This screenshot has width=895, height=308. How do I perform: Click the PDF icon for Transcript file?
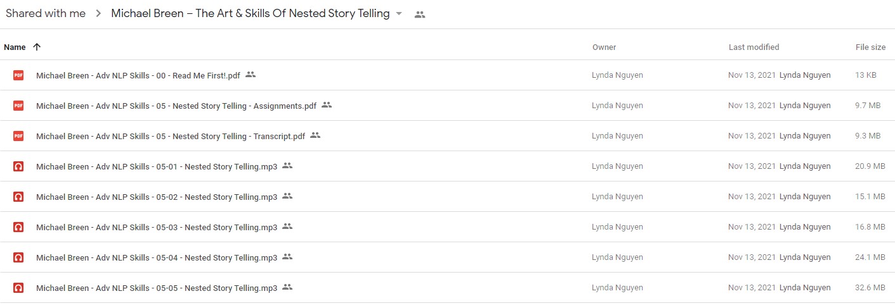tap(18, 136)
